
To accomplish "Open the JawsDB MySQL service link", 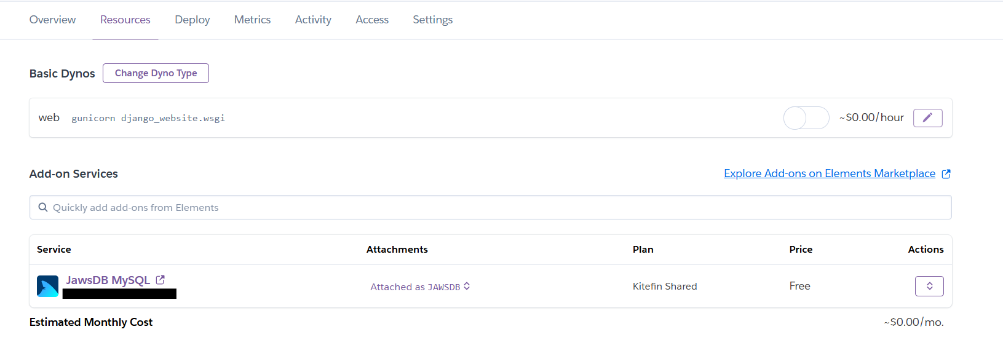I will 108,280.
